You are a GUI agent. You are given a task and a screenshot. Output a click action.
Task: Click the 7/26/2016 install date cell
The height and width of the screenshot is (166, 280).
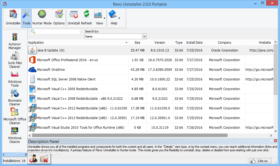coord(194,128)
